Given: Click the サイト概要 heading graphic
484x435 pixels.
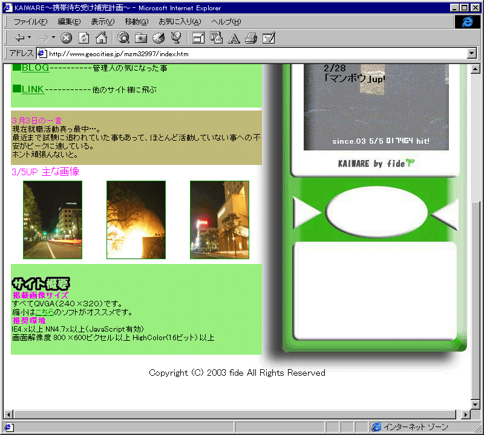Looking at the screenshot, I should pyautogui.click(x=41, y=283).
